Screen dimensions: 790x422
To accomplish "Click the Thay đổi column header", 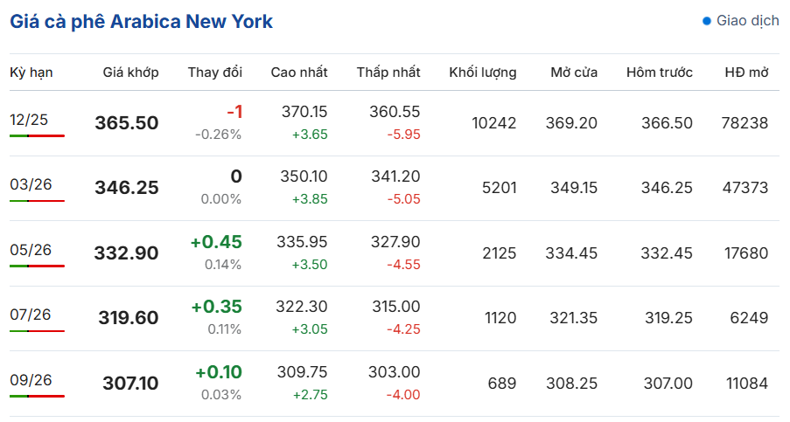I will point(215,73).
